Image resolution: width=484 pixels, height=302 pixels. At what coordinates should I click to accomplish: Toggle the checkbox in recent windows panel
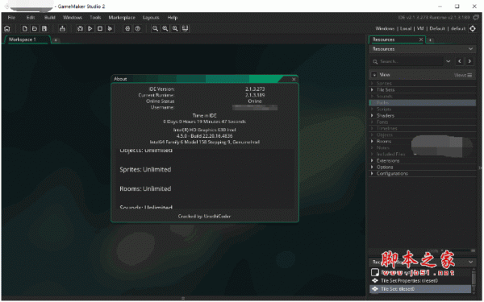click(x=375, y=272)
